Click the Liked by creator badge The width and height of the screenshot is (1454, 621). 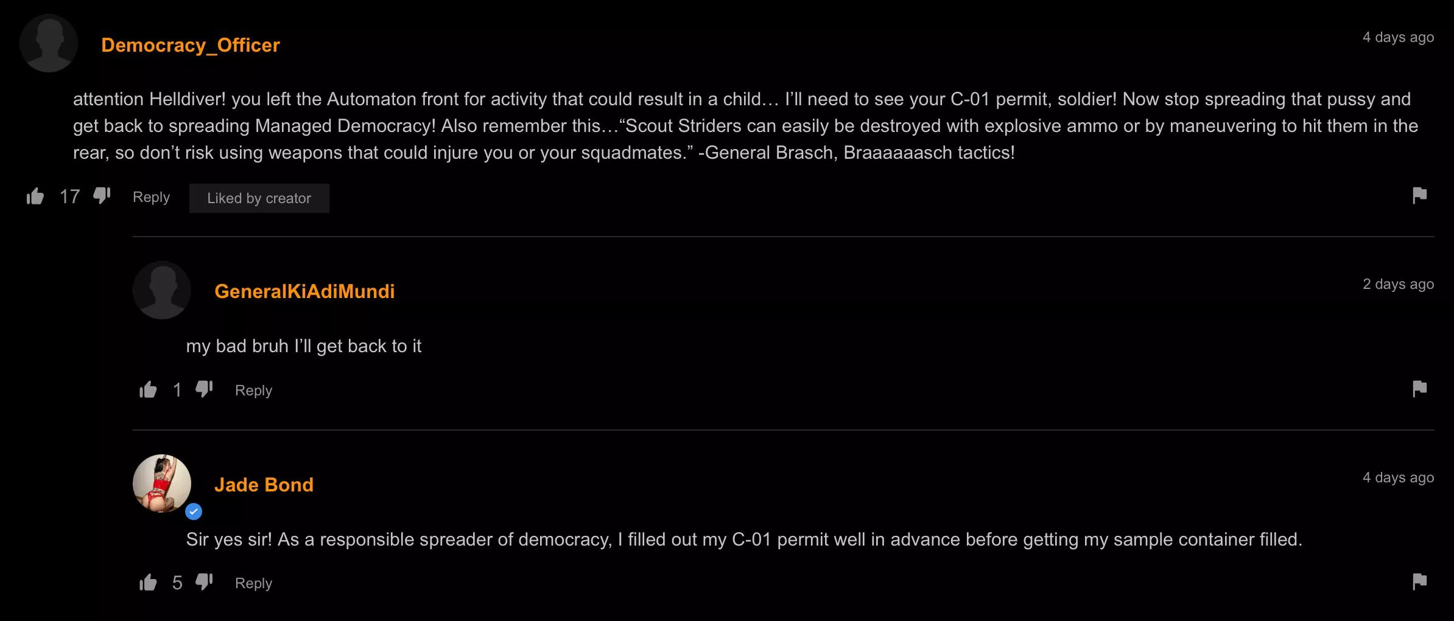(x=259, y=198)
